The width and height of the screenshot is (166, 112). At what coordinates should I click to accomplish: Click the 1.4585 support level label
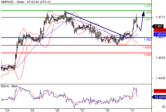147,47
